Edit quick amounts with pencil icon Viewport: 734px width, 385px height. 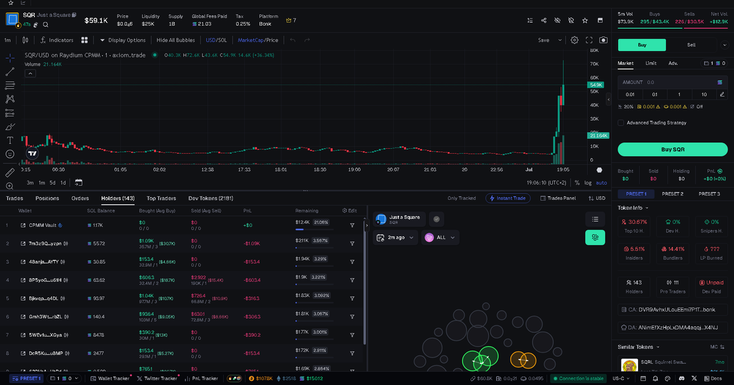tap(722, 95)
